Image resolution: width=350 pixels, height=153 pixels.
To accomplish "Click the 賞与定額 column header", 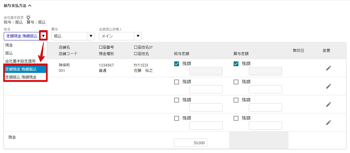I will click(241, 54).
